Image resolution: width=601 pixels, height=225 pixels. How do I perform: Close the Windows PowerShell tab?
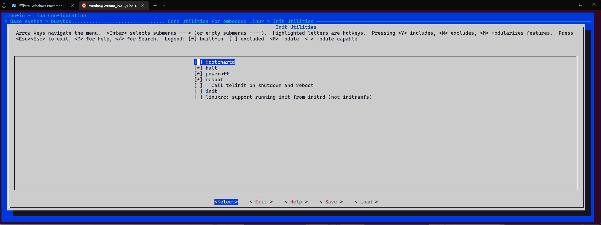73,6
